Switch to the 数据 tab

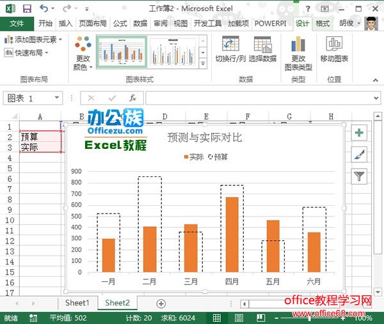[x=140, y=24]
